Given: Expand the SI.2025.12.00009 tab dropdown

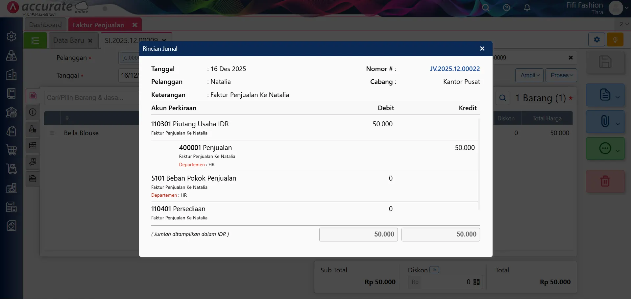Looking at the screenshot, I should (164, 40).
